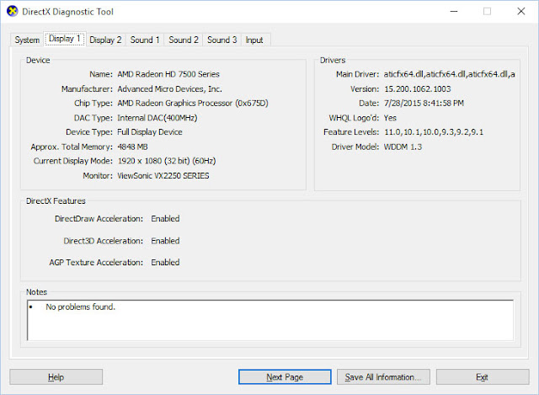
Task: Click 'Advanced Micro Devices, Inc.' manufacturer value
Action: click(x=170, y=89)
